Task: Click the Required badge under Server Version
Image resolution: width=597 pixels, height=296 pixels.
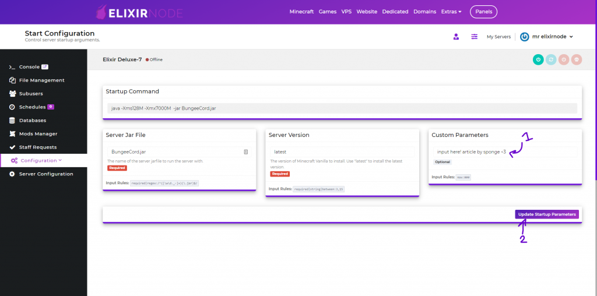Action: (280, 174)
